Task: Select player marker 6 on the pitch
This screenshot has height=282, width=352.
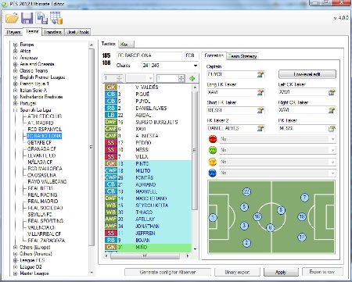Action: click(270, 227)
